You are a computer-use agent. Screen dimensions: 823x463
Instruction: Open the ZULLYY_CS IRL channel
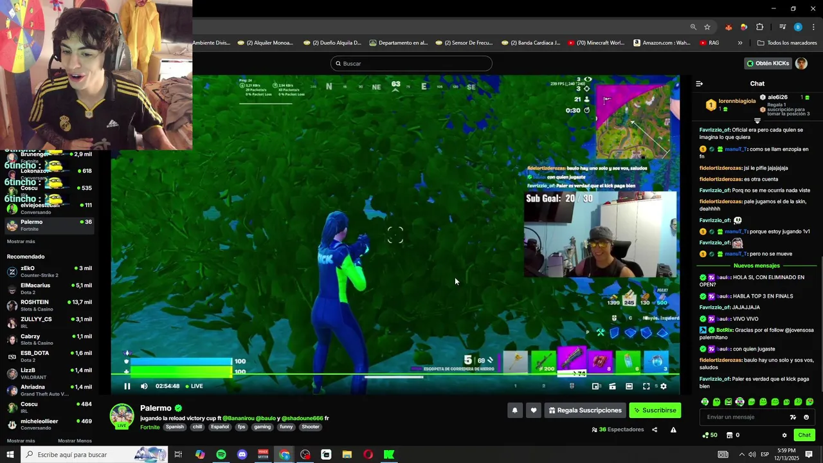point(50,322)
